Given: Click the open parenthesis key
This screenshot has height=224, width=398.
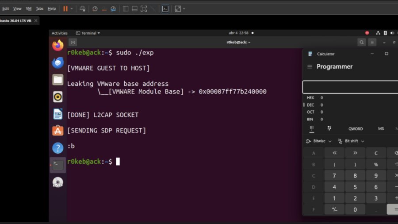Looking at the screenshot, I should pos(334,164).
